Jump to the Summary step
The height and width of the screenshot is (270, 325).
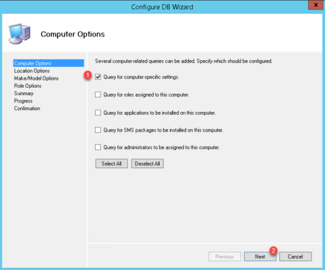[24, 93]
